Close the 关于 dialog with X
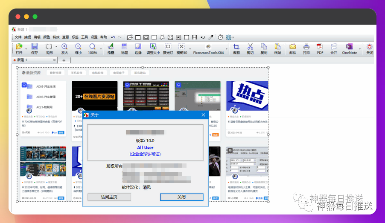 click(x=203, y=115)
